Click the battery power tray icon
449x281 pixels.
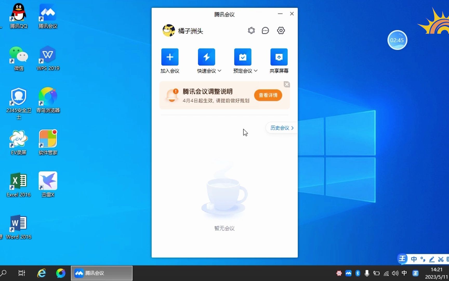point(376,273)
